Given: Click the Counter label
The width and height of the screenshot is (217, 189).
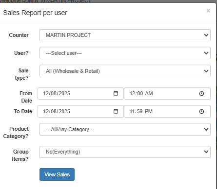Looking at the screenshot, I should (19, 35).
